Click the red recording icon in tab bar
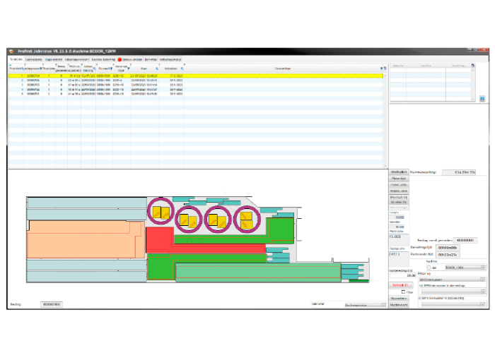Image resolution: width=495 pixels, height=353 pixels. click(120, 60)
